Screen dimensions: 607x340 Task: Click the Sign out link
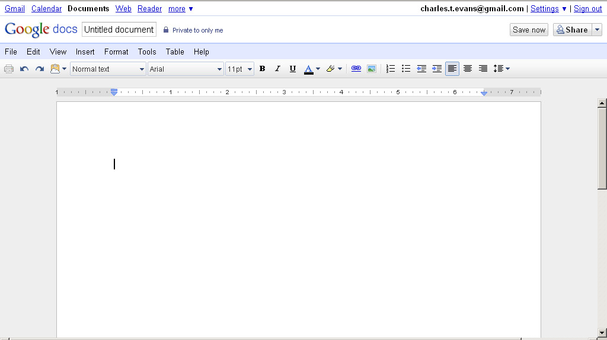pyautogui.click(x=587, y=8)
